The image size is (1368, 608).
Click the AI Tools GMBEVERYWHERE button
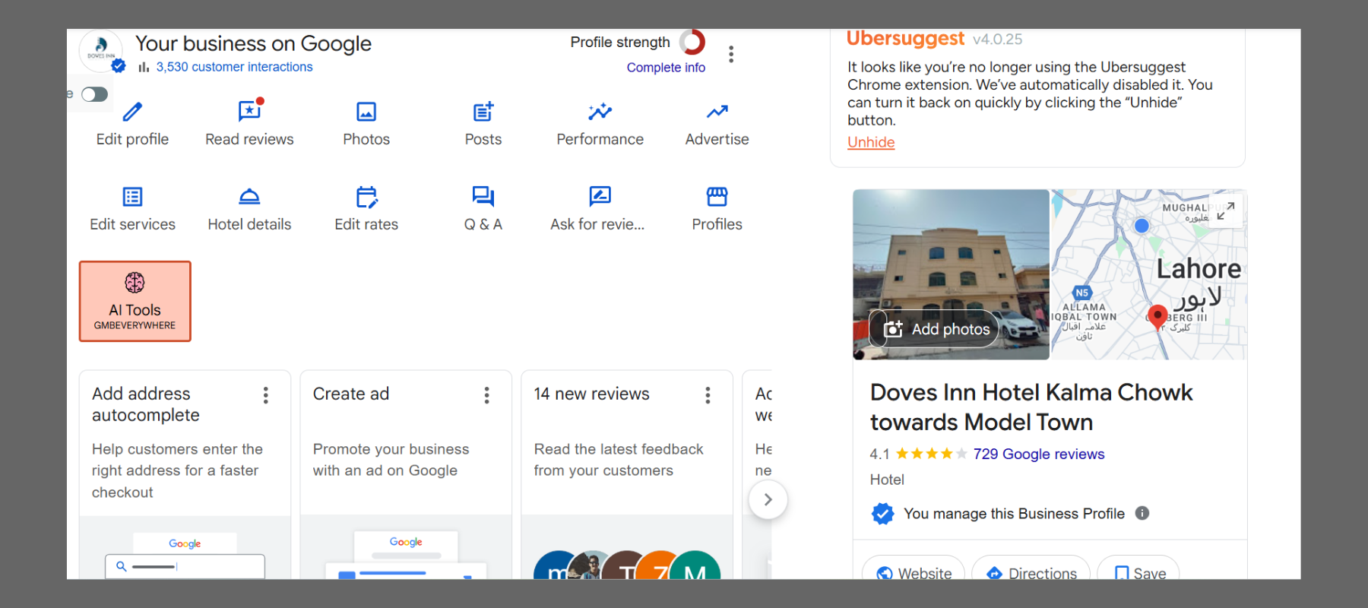coord(135,302)
